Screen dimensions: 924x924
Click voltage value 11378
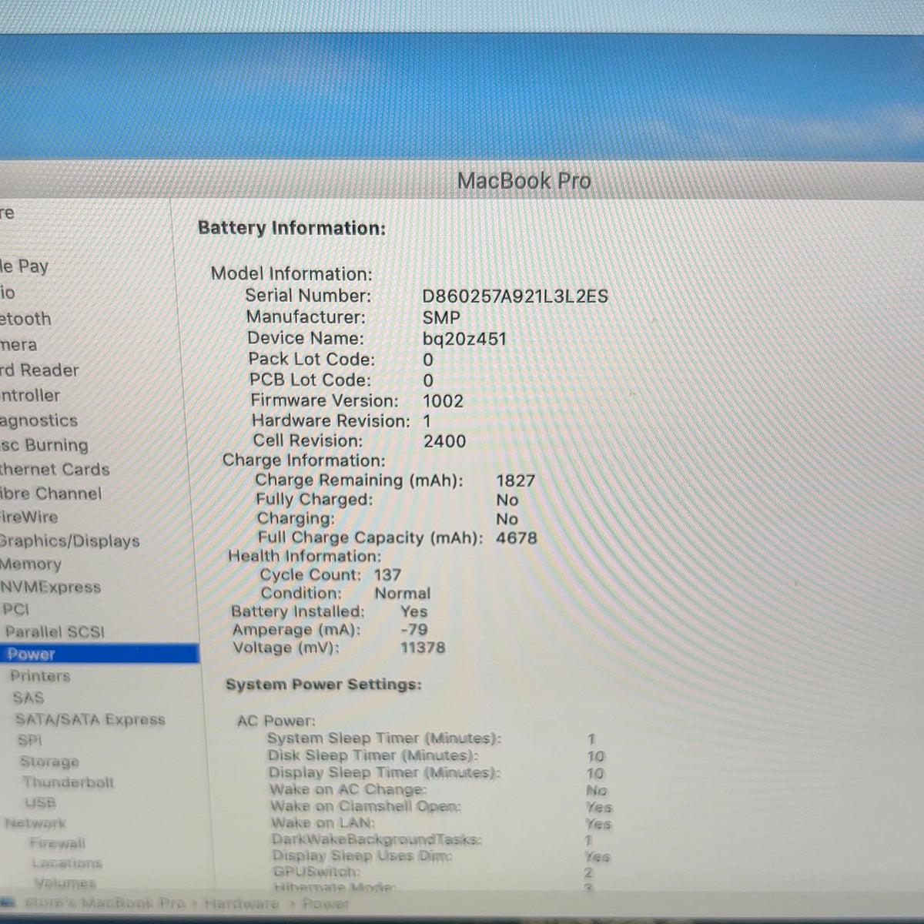(423, 648)
